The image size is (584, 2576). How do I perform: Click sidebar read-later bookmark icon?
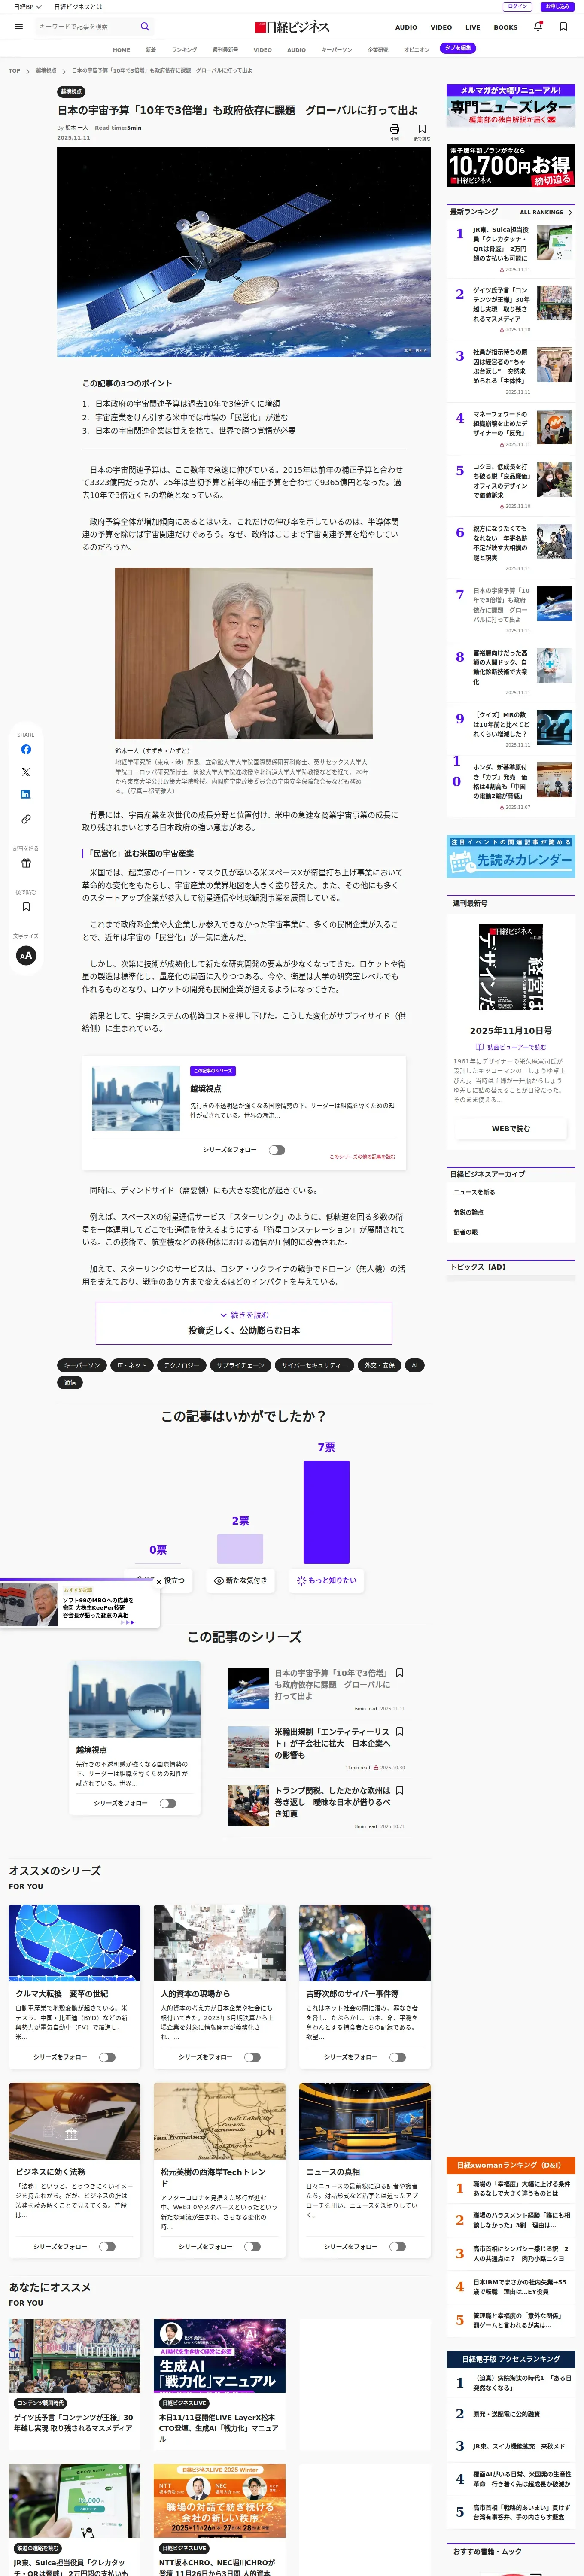click(26, 907)
